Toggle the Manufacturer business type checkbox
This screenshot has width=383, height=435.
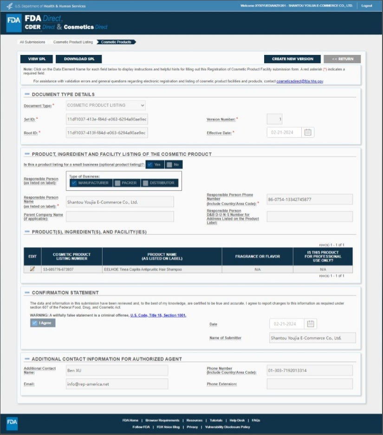pos(74,183)
